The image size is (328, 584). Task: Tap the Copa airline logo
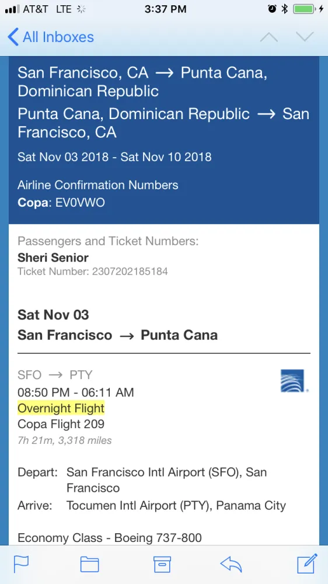tap(294, 381)
